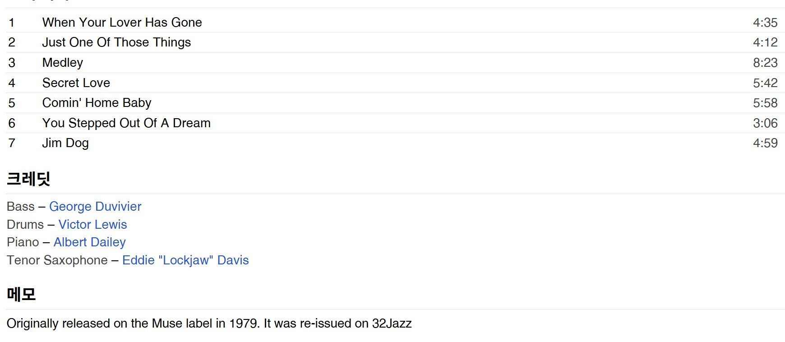This screenshot has height=342, width=785.
Task: Click the Jim Dog track title
Action: 65,143
